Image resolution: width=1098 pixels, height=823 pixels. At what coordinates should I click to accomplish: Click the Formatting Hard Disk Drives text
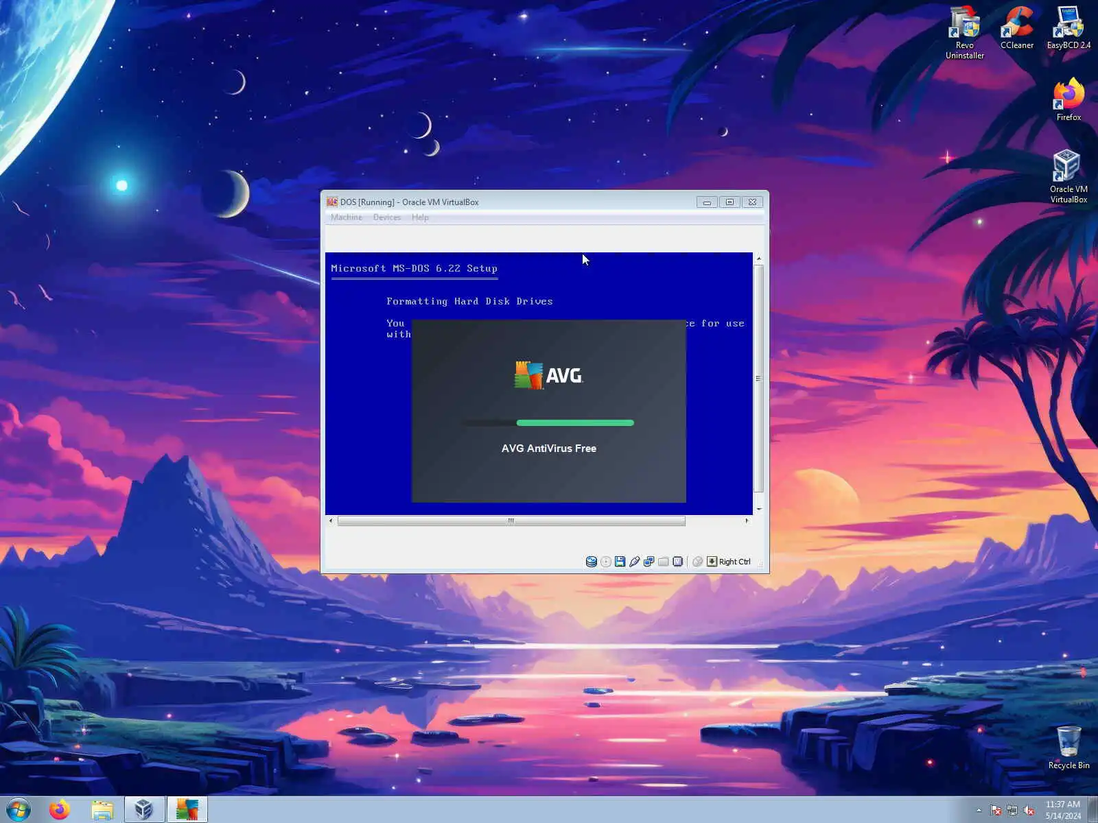pyautogui.click(x=469, y=301)
